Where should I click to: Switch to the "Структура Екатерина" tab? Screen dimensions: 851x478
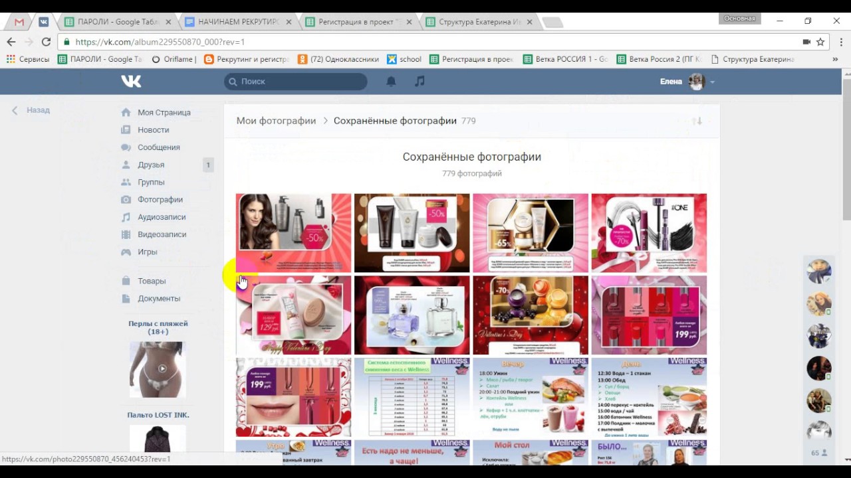[x=479, y=22]
